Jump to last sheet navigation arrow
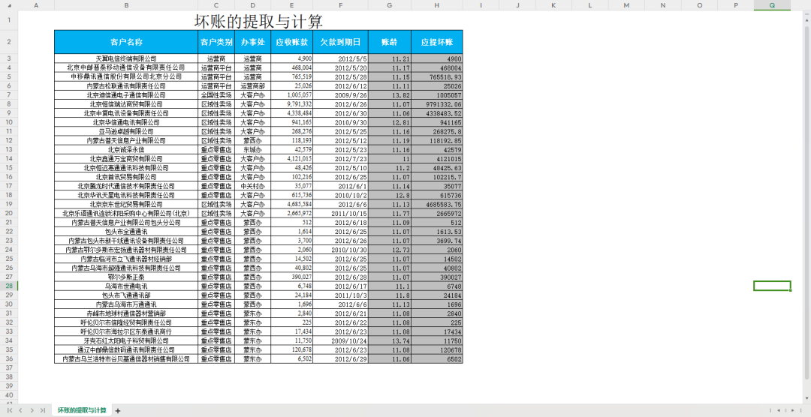 43,410
